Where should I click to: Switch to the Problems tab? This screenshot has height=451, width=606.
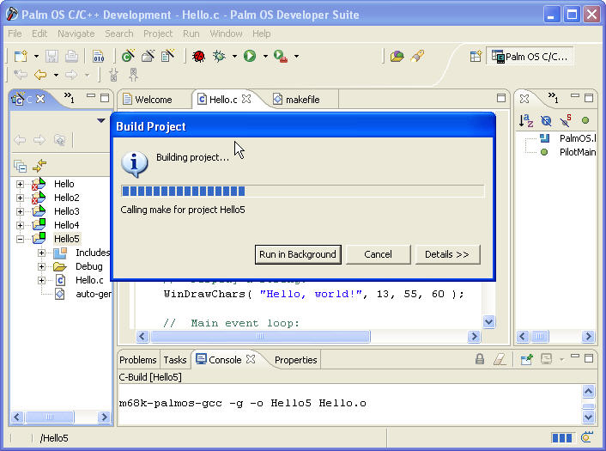point(137,360)
